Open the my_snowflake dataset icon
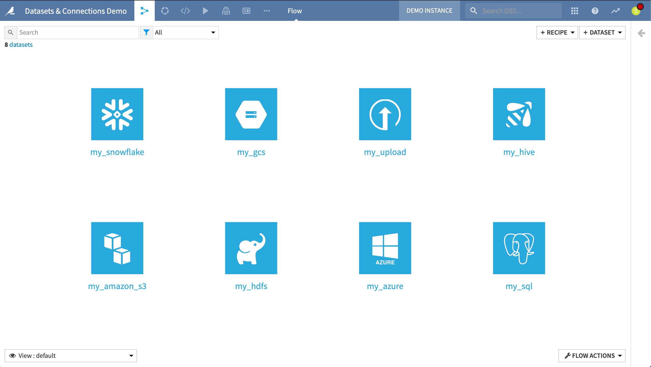651x367 pixels. (x=117, y=114)
